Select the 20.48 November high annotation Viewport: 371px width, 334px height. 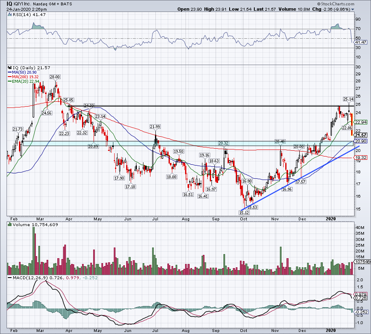pos(280,141)
